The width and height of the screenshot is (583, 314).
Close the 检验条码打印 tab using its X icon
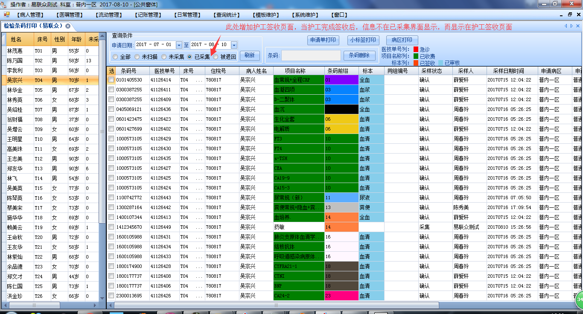tap(68, 26)
